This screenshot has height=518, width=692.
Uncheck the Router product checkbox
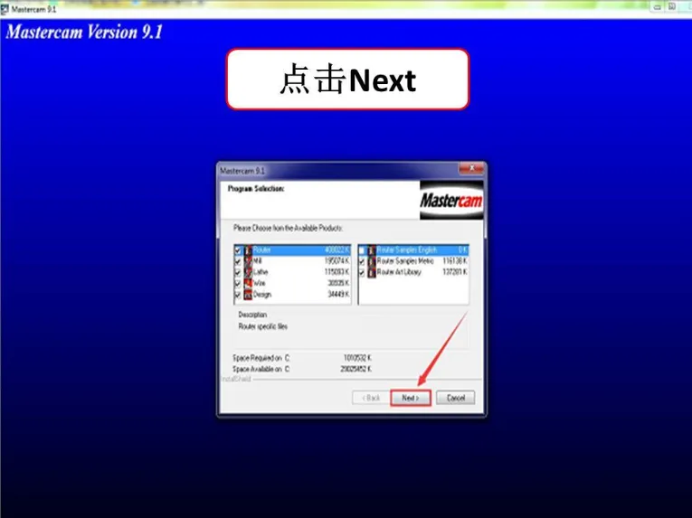pyautogui.click(x=238, y=250)
